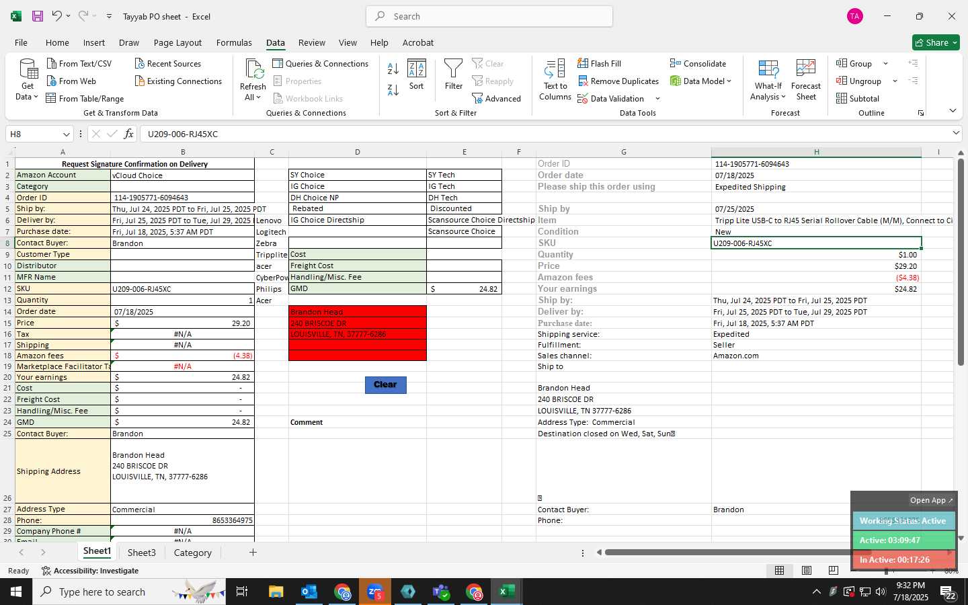Image resolution: width=968 pixels, height=605 pixels.
Task: Select From Table/Range option
Action: pyautogui.click(x=85, y=99)
